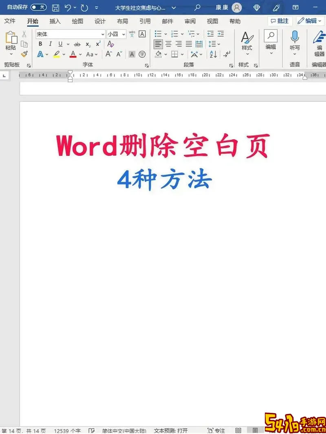Click the character border A icon
The width and height of the screenshot is (326, 434).
[142, 34]
